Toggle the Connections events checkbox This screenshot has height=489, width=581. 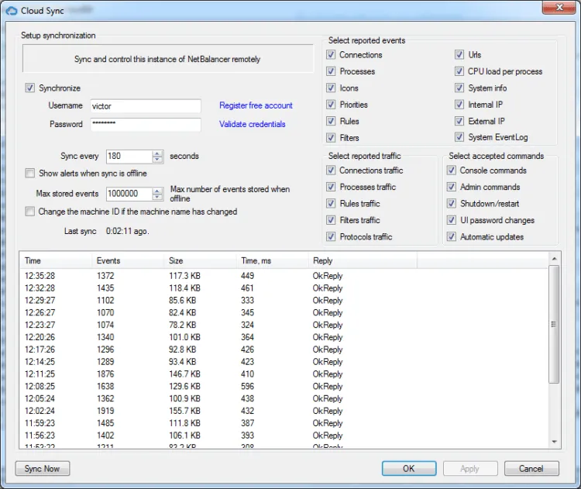(331, 54)
